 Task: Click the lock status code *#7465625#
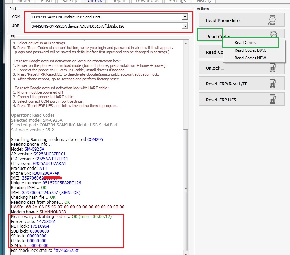point(66,251)
